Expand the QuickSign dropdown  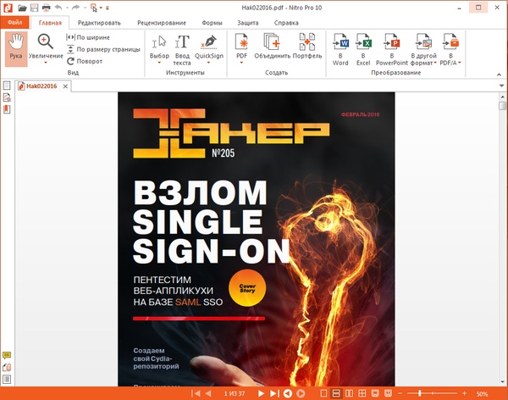209,63
